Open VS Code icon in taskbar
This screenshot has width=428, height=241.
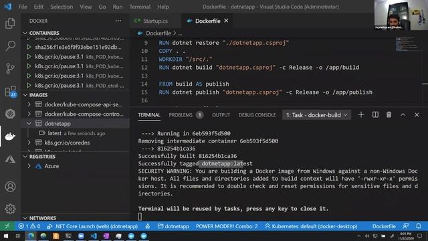[x=94, y=236]
